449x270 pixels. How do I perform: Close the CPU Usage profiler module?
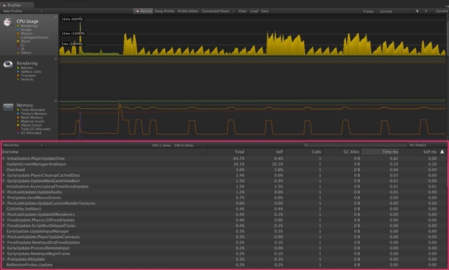tap(56, 17)
